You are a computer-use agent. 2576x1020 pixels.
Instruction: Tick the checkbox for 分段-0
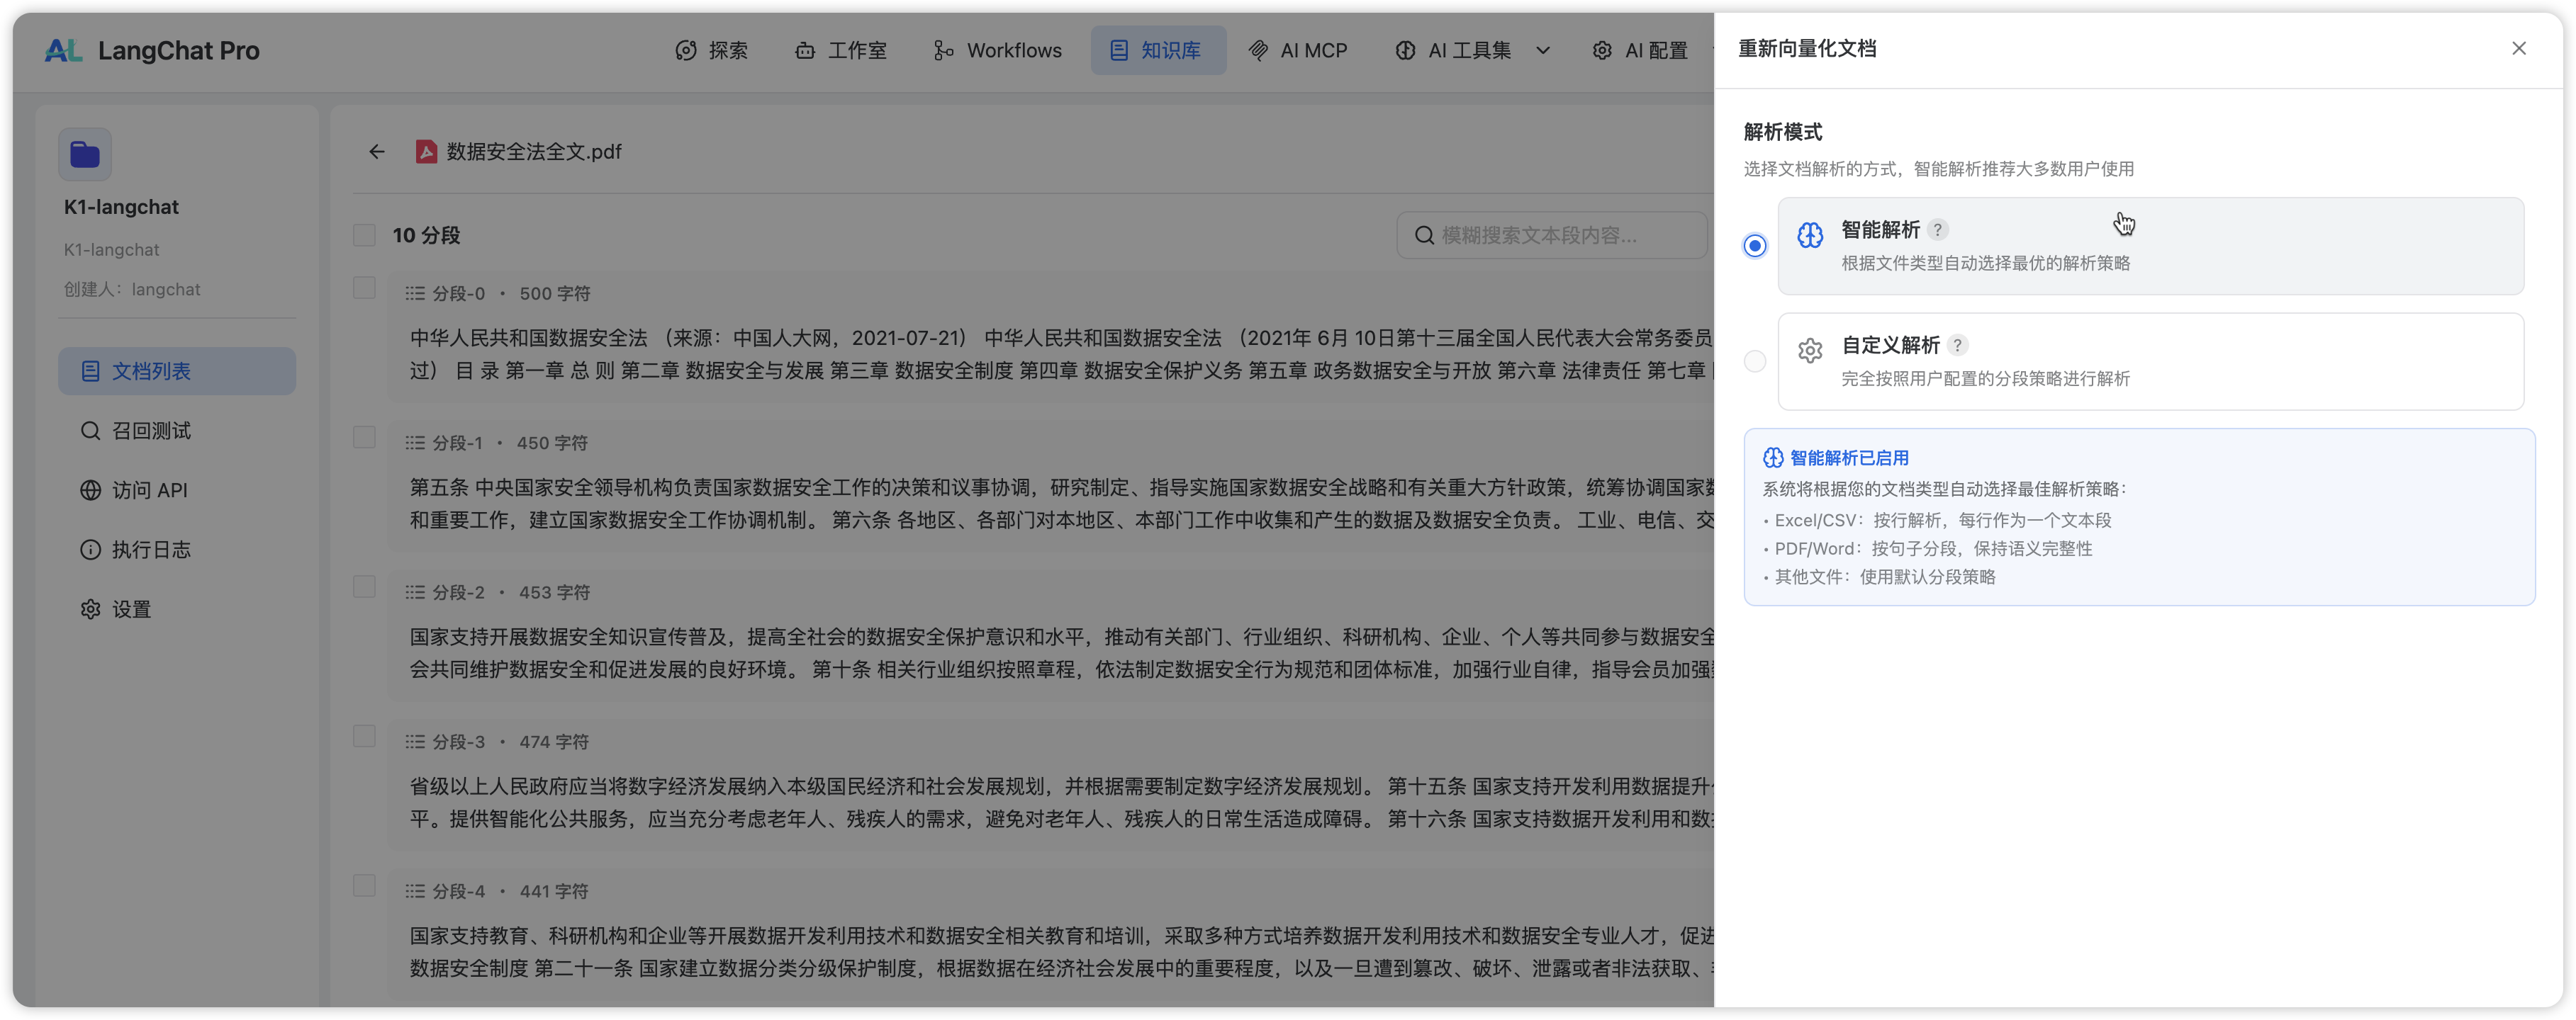pos(364,289)
